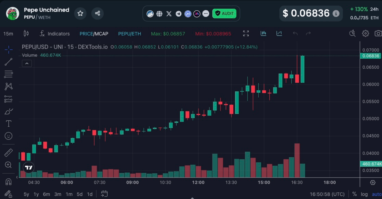This screenshot has height=199, width=382.
Task: Click the TradingView logo on chart
Action: click(x=29, y=167)
